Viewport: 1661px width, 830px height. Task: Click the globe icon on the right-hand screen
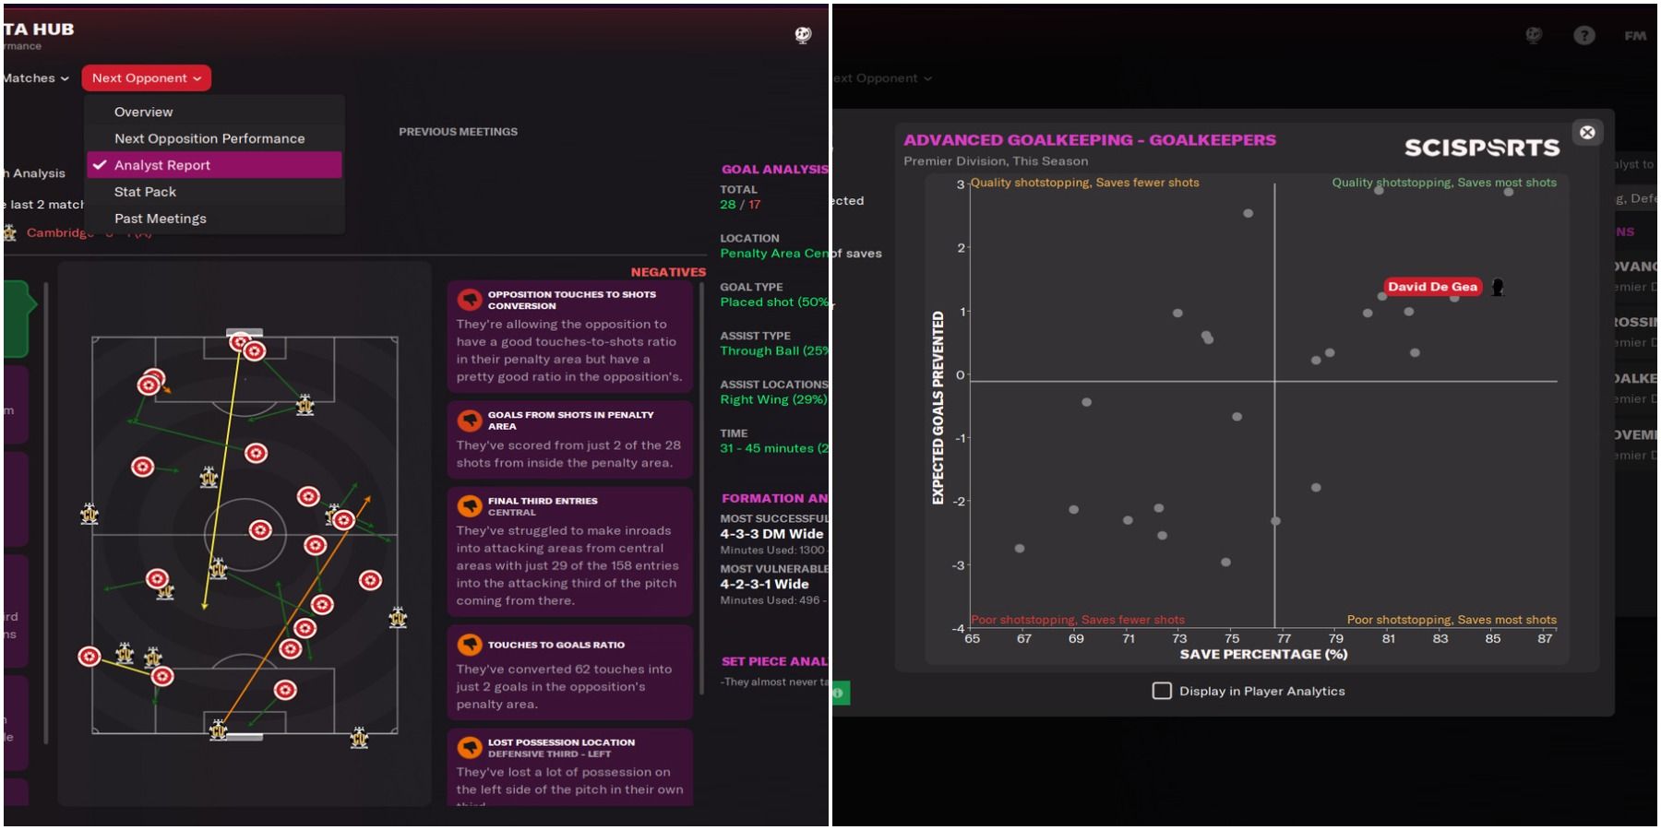[1532, 35]
